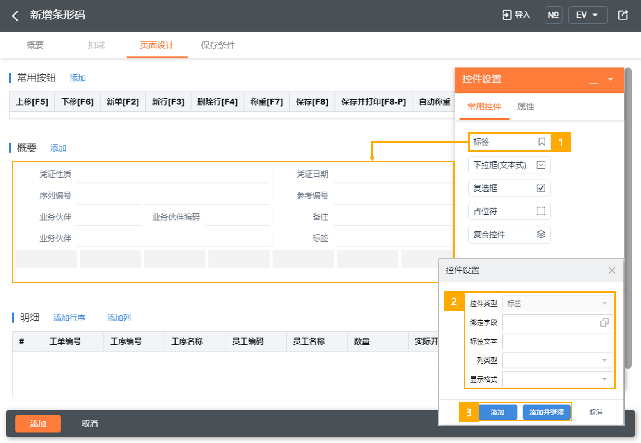
Task: Click the 保存并打印[F8-P] button
Action: pyautogui.click(x=373, y=102)
